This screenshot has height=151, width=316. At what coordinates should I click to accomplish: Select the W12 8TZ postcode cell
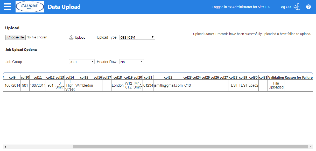(x=128, y=85)
